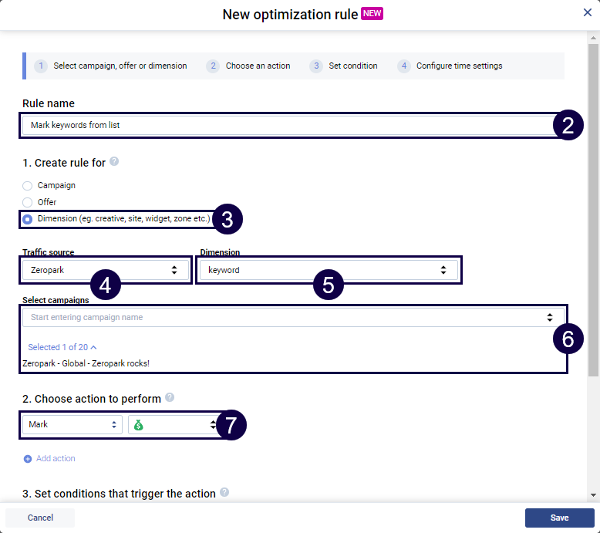This screenshot has width=600, height=533.
Task: Click the Rule name input field
Action: point(285,125)
